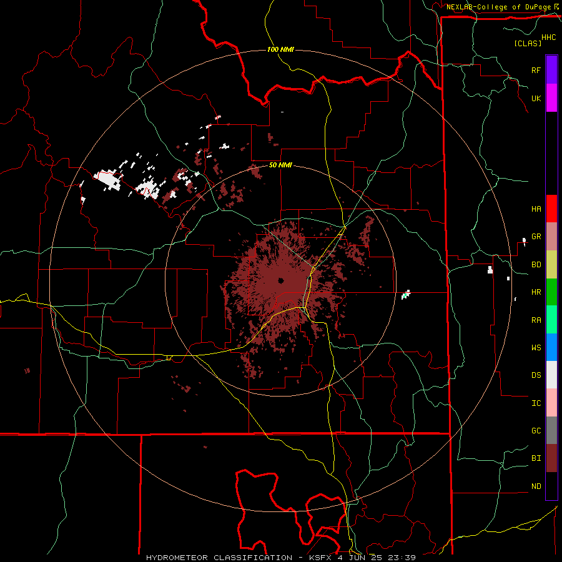Click the 50 NMI range ring label
This screenshot has height=562, width=562.
pos(280,165)
